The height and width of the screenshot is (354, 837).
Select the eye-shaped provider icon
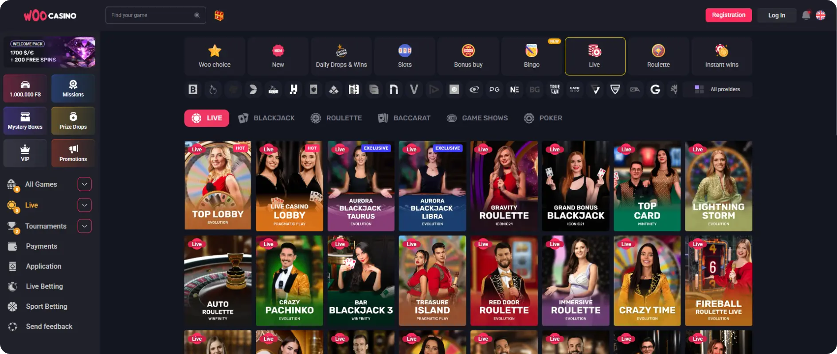point(474,89)
